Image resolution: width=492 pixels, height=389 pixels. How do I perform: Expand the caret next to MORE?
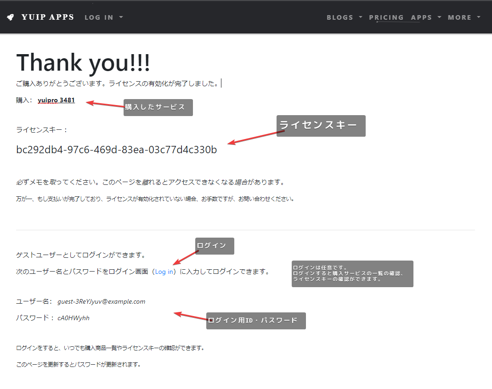479,17
